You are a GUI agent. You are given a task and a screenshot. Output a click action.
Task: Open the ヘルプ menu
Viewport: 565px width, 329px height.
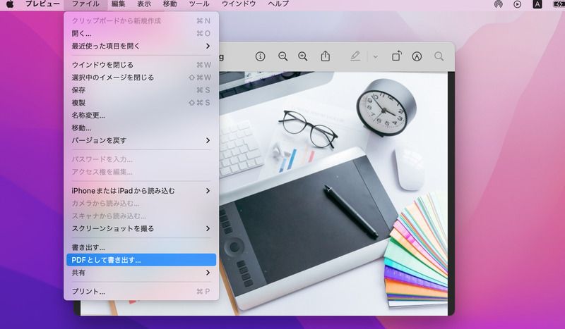[x=278, y=4]
